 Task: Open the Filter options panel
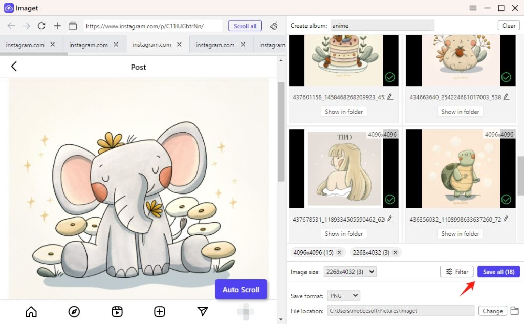point(456,272)
